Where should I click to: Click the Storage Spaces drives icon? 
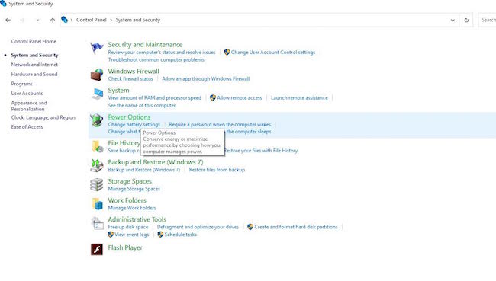(97, 185)
